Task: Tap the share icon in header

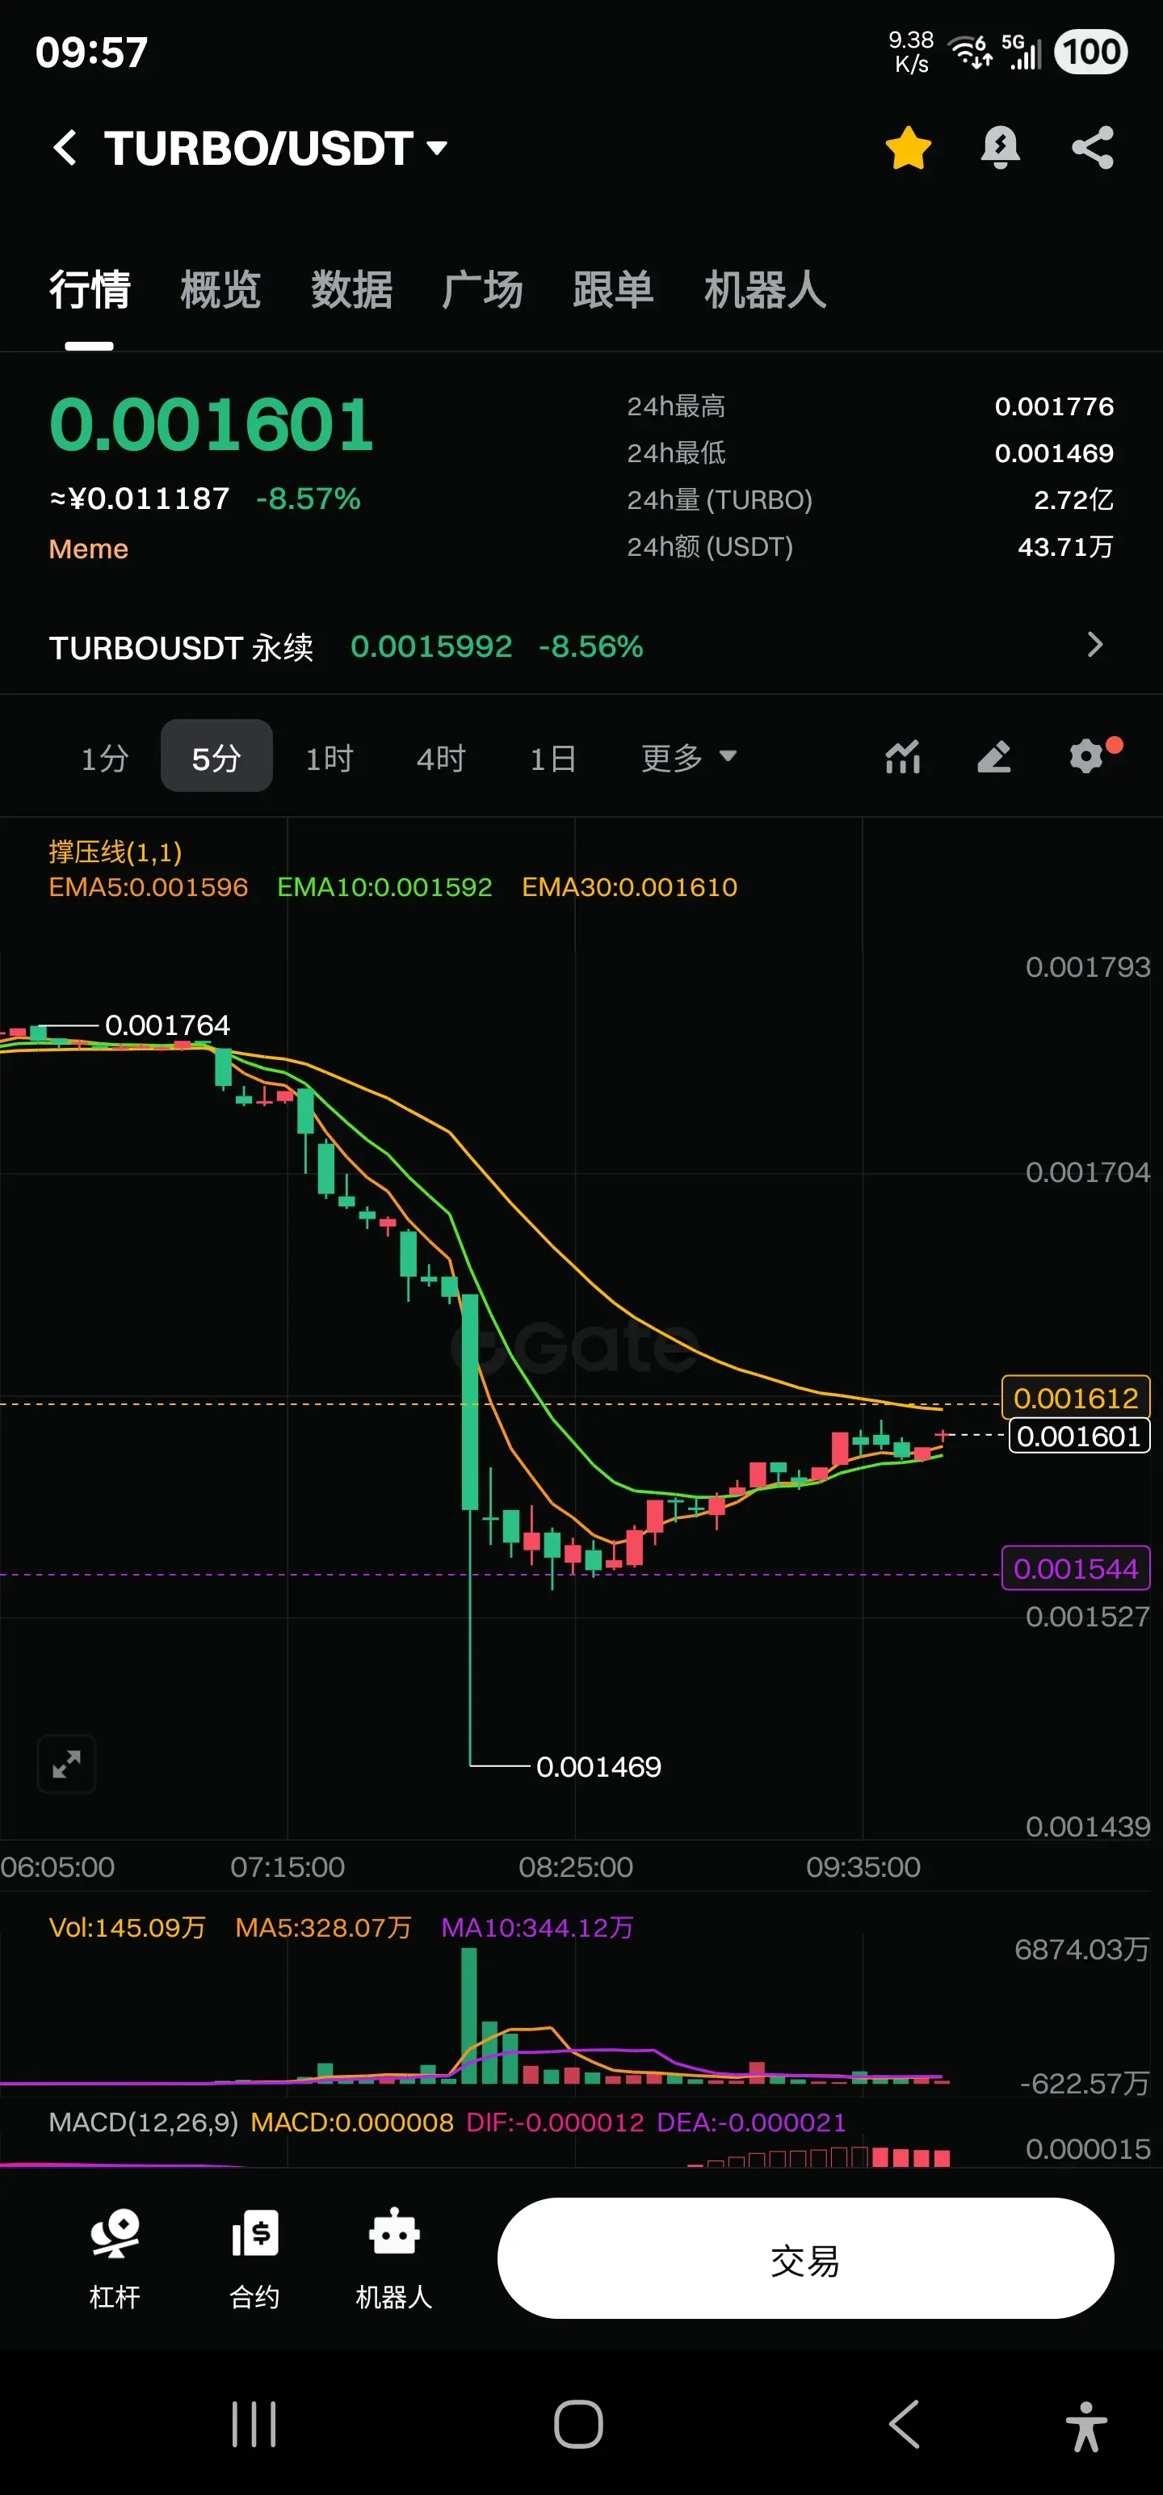Action: [1092, 148]
